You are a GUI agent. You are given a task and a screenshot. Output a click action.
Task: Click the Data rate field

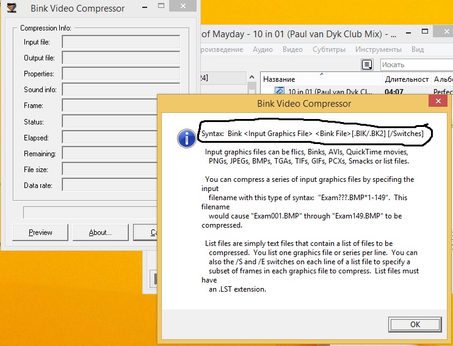pos(109,186)
